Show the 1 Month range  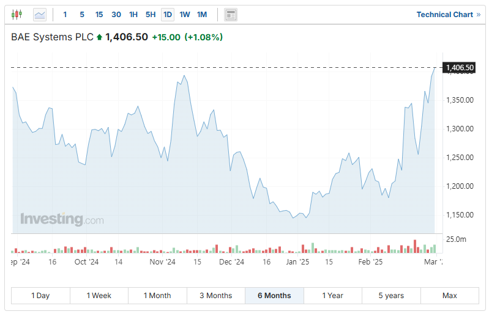tap(157, 296)
